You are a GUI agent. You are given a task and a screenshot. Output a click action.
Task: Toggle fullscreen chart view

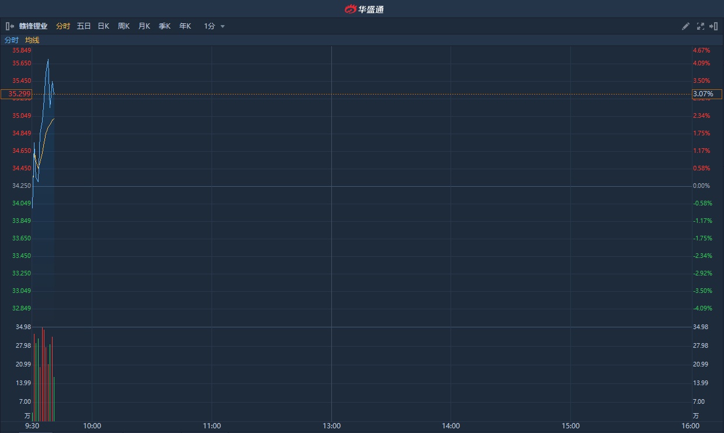click(x=701, y=26)
